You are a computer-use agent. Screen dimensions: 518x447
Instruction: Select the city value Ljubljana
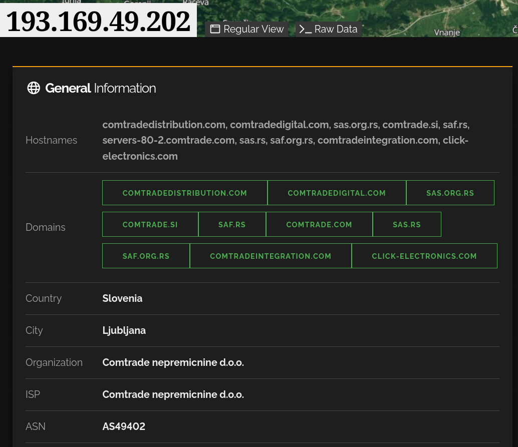click(124, 330)
